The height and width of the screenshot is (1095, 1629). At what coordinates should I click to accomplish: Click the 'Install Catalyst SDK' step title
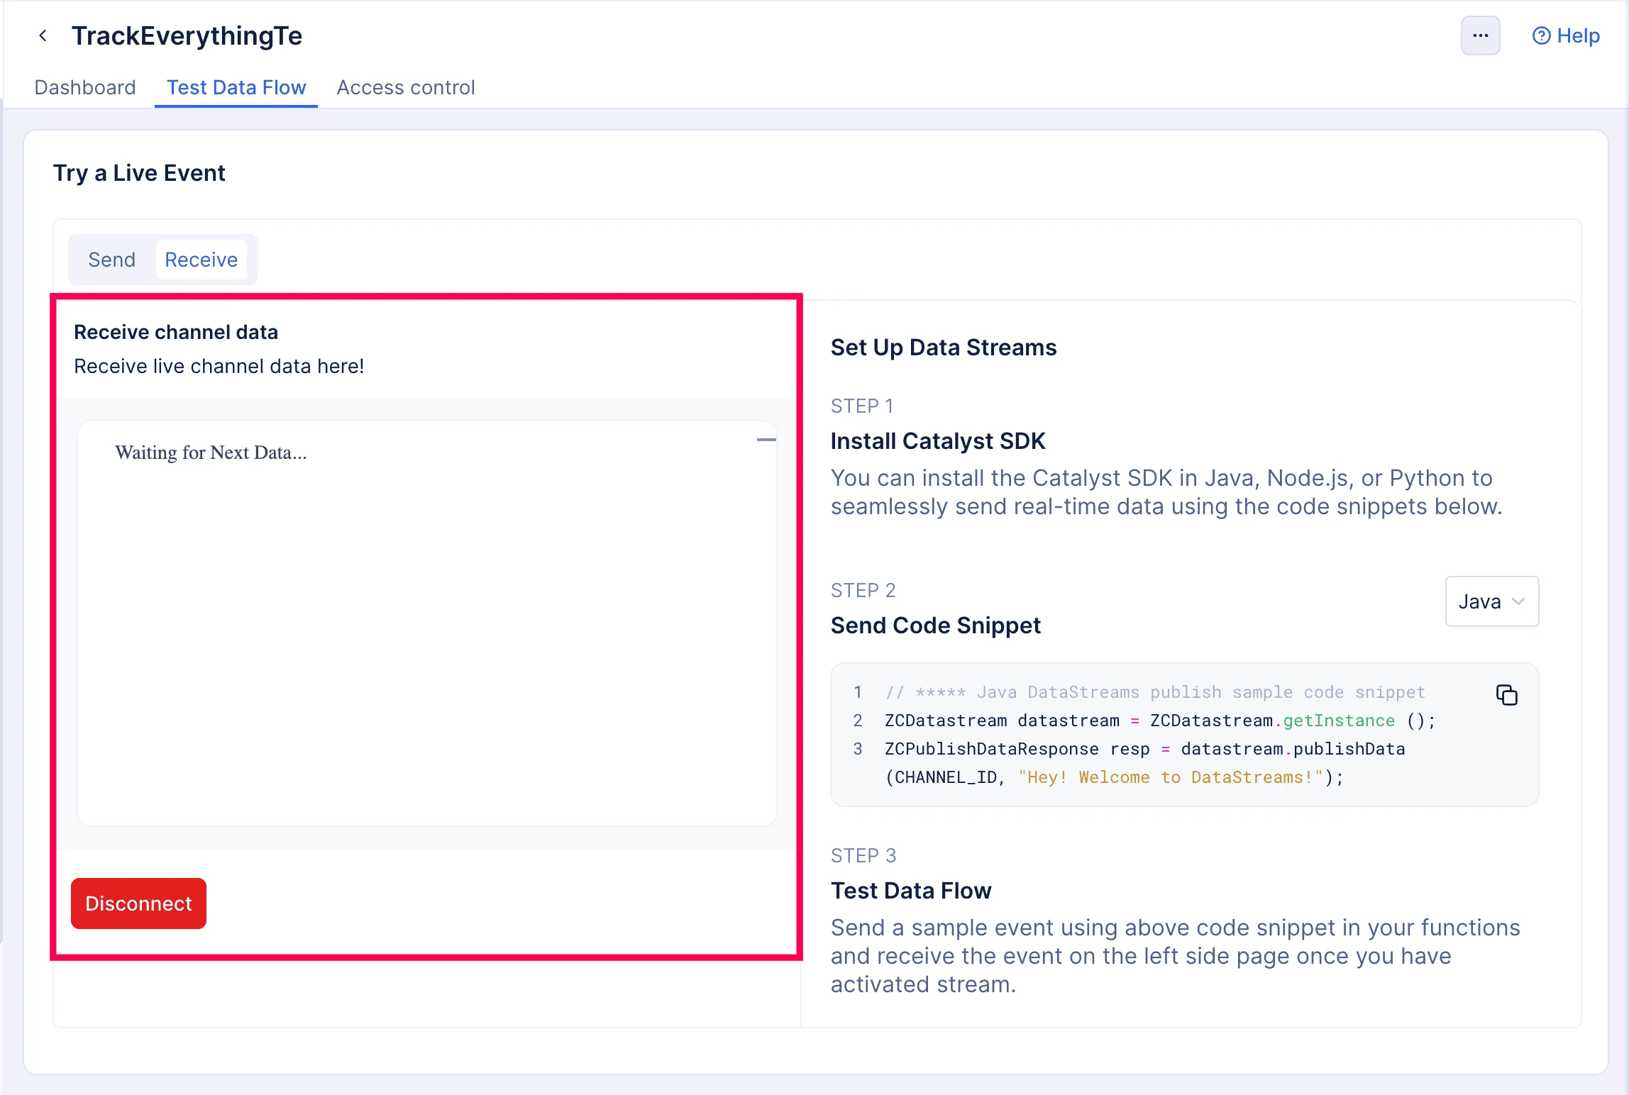pyautogui.click(x=938, y=441)
